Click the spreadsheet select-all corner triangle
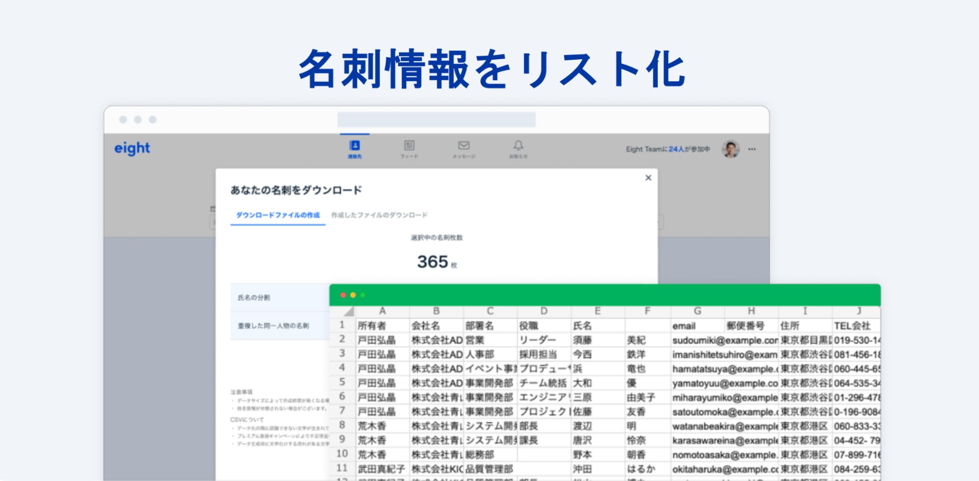This screenshot has height=481, width=979. [x=348, y=311]
